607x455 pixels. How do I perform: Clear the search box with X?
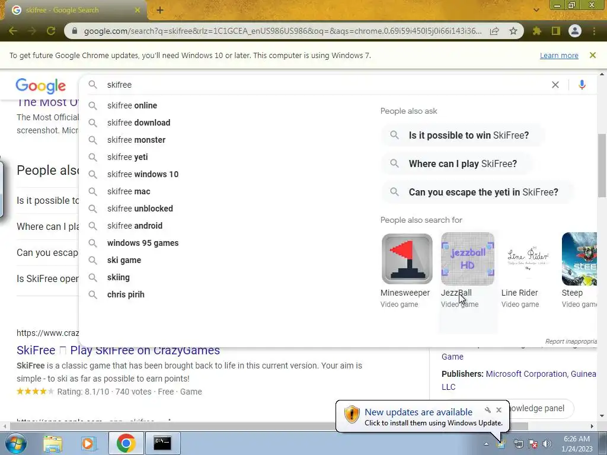point(555,85)
